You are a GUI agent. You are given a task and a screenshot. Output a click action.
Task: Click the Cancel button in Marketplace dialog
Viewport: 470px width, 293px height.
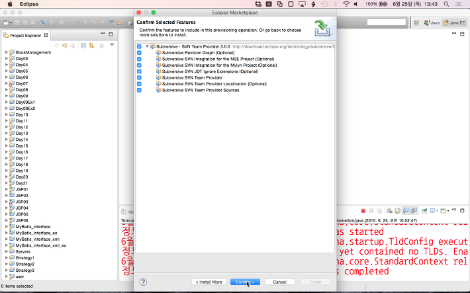(x=279, y=282)
